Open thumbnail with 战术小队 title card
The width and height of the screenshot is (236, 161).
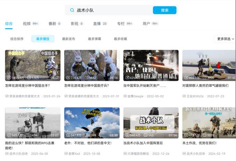click(151, 123)
